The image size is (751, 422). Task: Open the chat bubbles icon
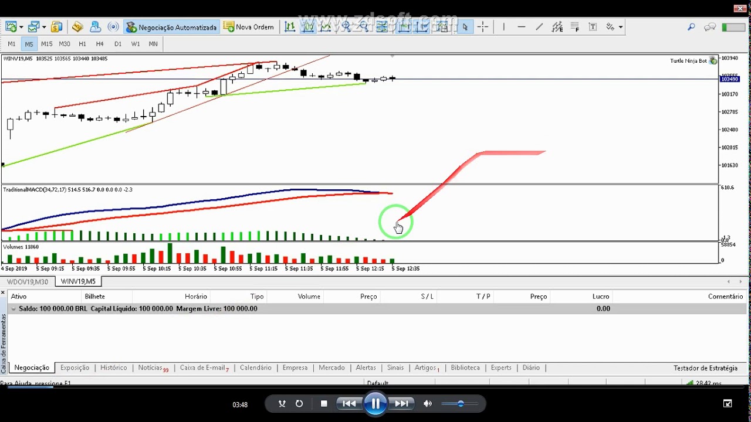710,27
